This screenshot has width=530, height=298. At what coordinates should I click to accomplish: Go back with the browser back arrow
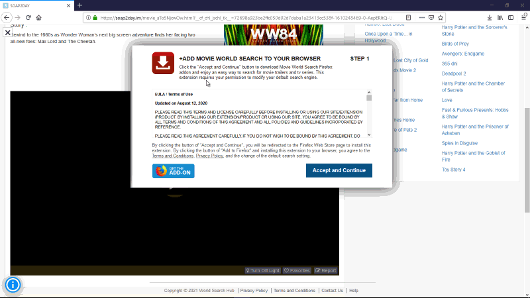(x=7, y=18)
